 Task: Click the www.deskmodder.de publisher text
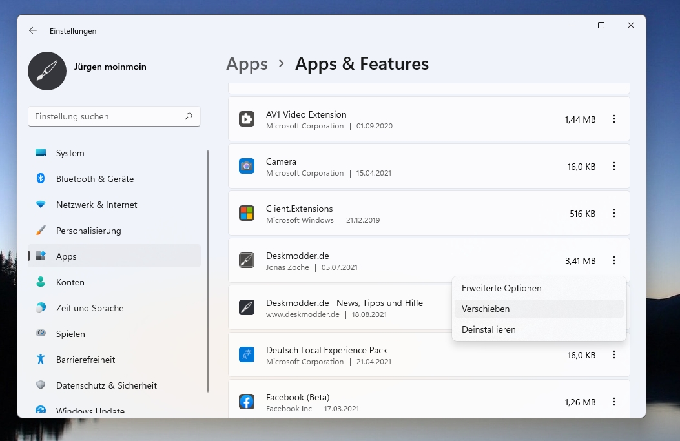pos(303,314)
